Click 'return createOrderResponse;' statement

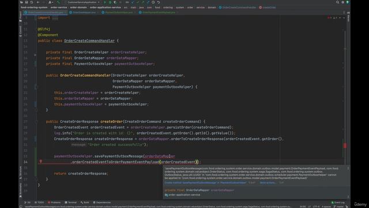(81, 173)
